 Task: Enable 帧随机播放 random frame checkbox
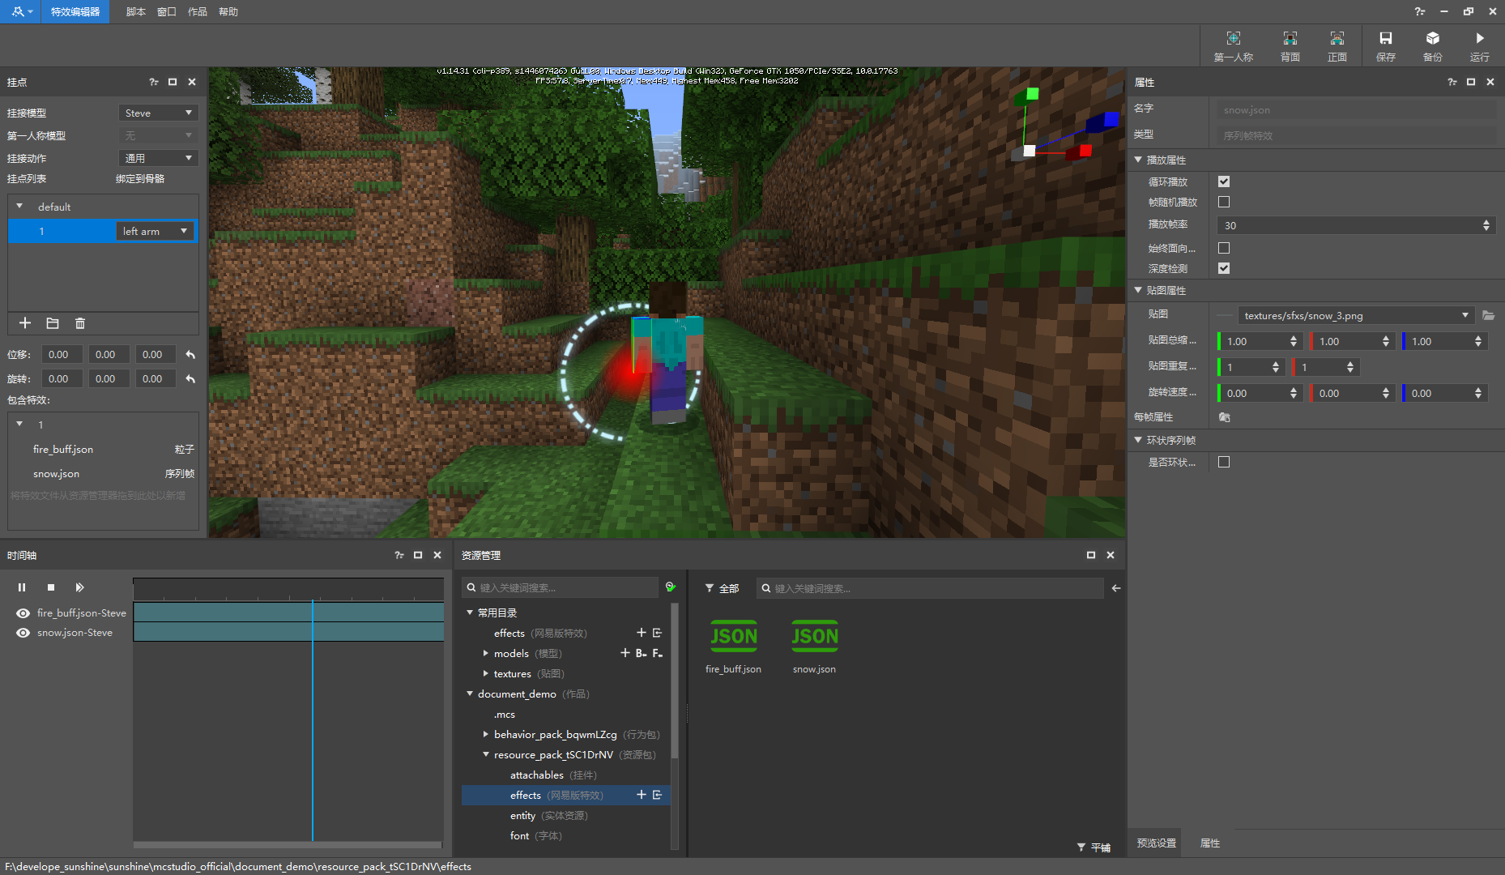tap(1224, 202)
